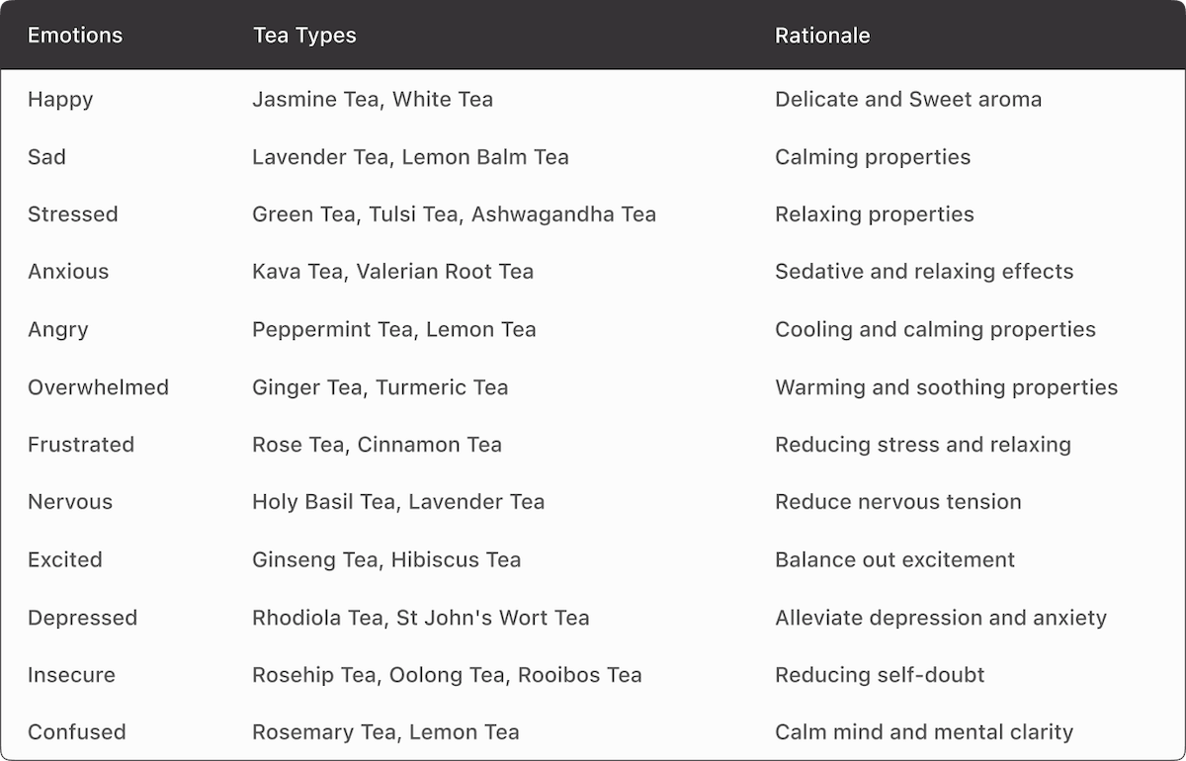This screenshot has width=1186, height=761.
Task: Select the Delicate and Sweet aroma cell
Action: coord(908,99)
